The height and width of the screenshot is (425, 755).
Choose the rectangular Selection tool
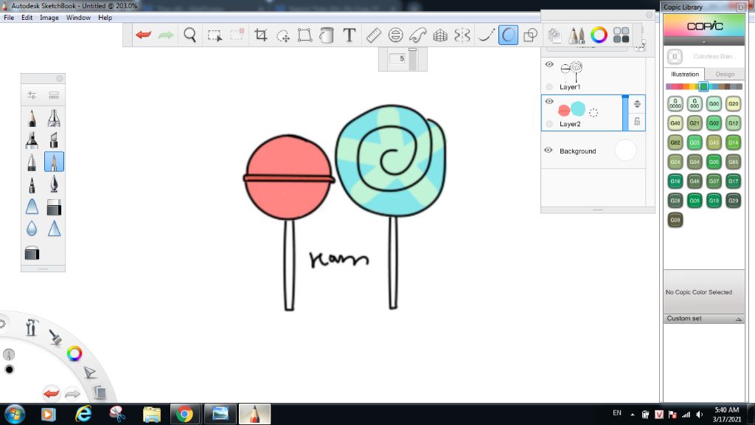pos(215,35)
